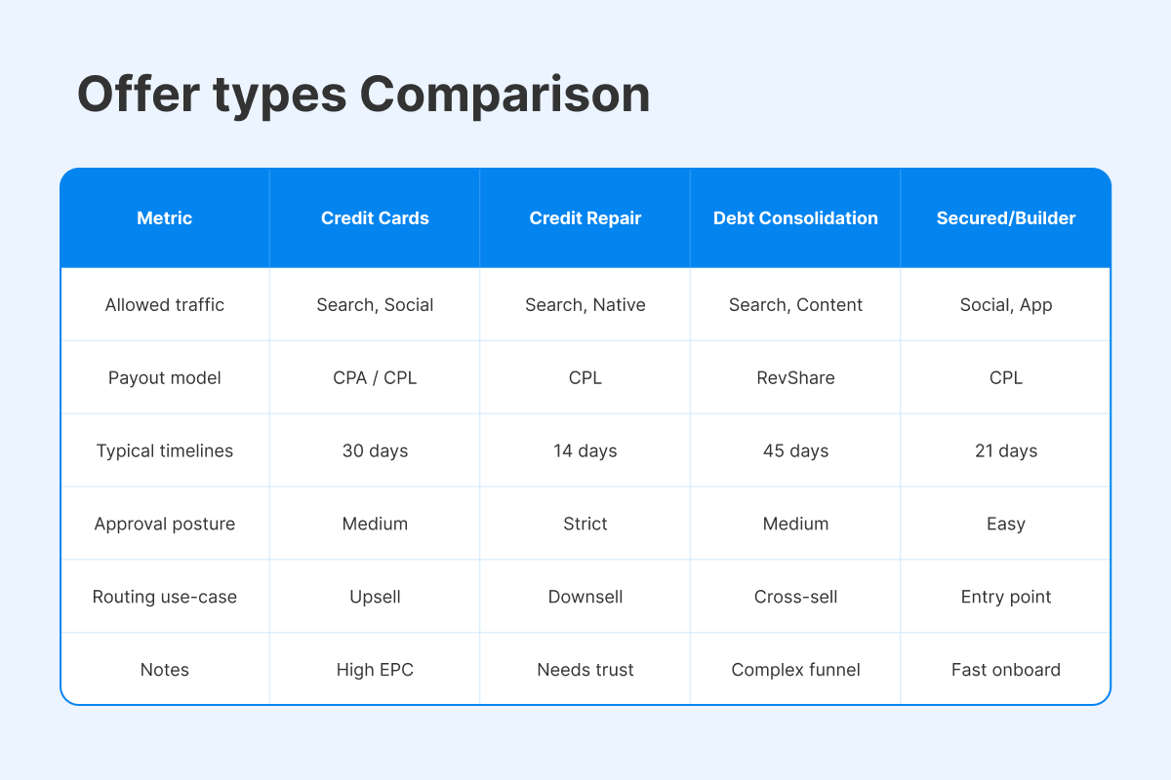This screenshot has width=1171, height=780.
Task: Select the Metric column header
Action: click(165, 218)
